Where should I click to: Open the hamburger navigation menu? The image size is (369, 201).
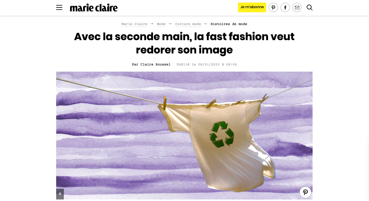coord(59,7)
